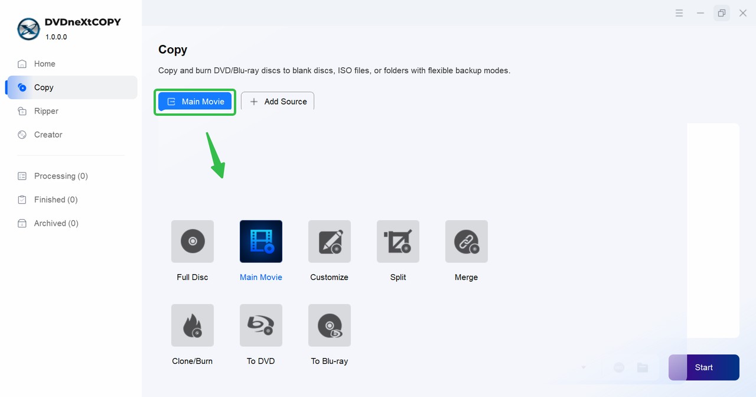Show the Finished (0) tasks

pos(71,200)
